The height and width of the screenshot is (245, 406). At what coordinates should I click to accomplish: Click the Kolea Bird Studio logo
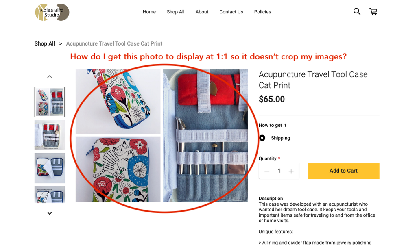tap(52, 12)
